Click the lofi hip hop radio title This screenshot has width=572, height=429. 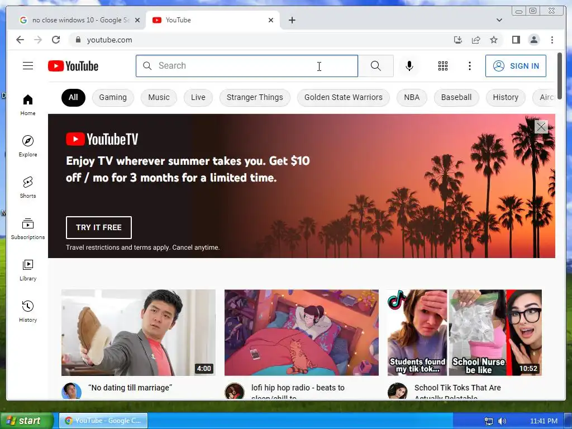(x=298, y=391)
